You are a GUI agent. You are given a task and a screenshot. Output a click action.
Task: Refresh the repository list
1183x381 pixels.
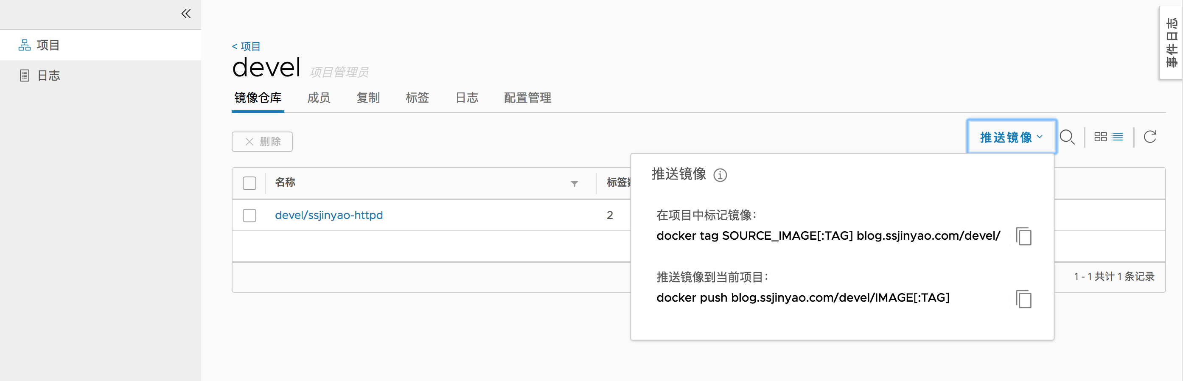coord(1150,137)
